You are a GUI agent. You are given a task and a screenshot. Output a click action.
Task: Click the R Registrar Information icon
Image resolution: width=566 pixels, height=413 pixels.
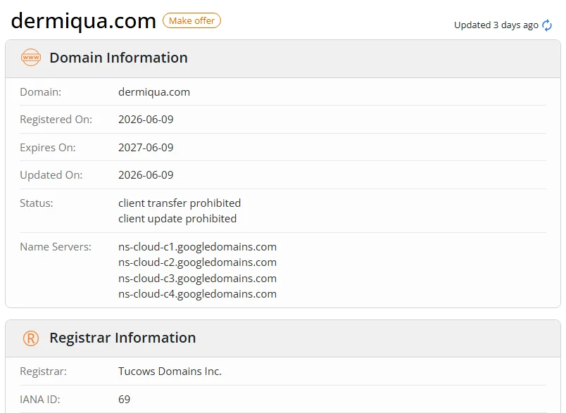click(31, 338)
